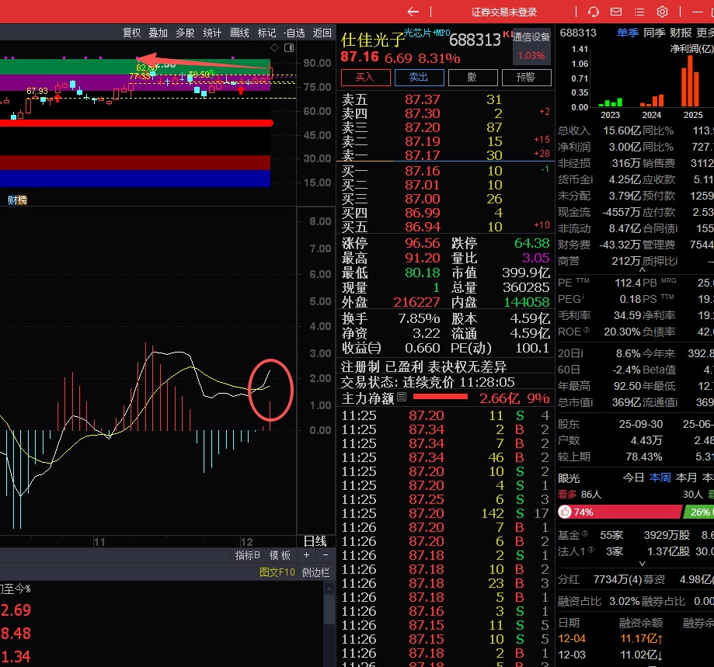Open the 图文F10 company info
The height and width of the screenshot is (667, 714).
pyautogui.click(x=277, y=572)
